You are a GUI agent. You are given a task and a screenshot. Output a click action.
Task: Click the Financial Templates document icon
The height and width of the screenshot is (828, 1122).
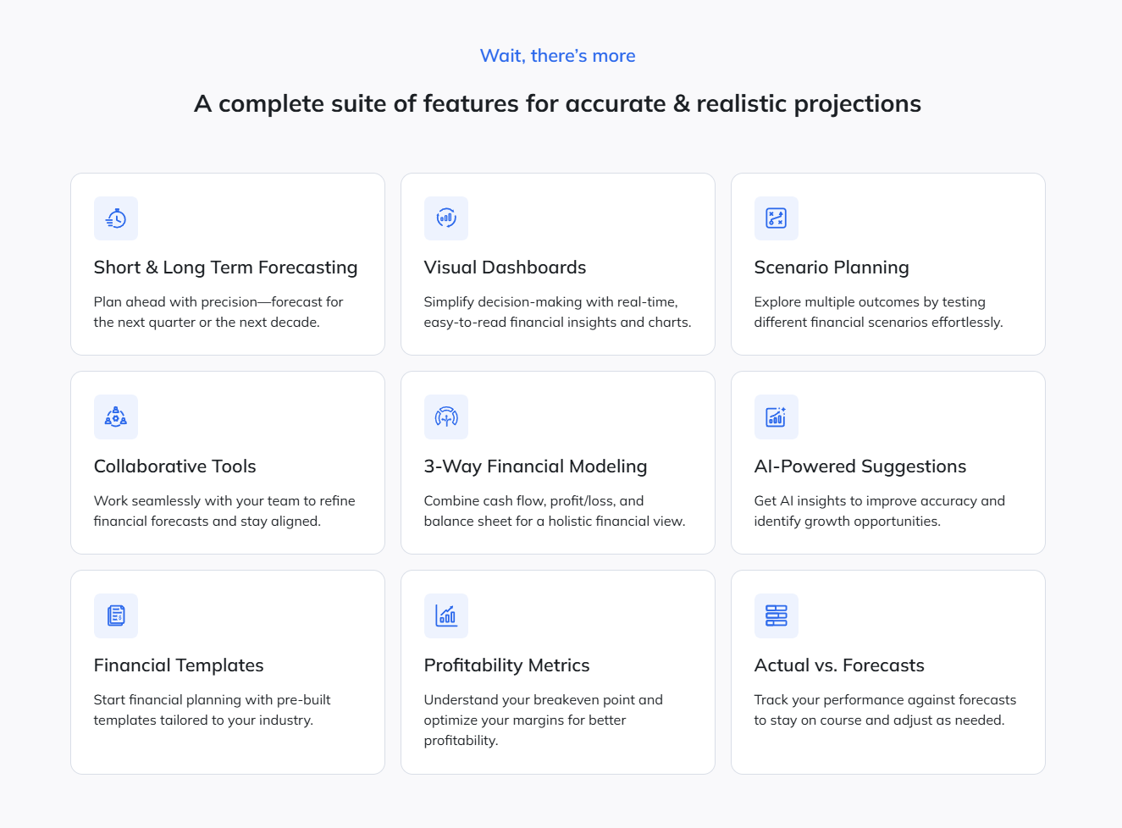[116, 616]
